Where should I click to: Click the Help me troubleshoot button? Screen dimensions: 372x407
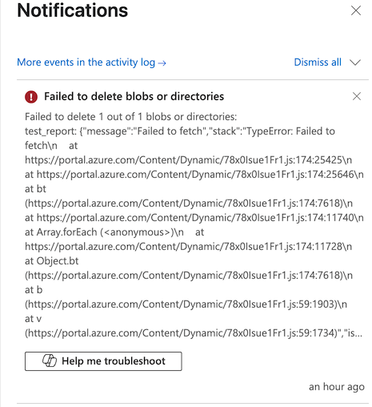click(x=103, y=361)
